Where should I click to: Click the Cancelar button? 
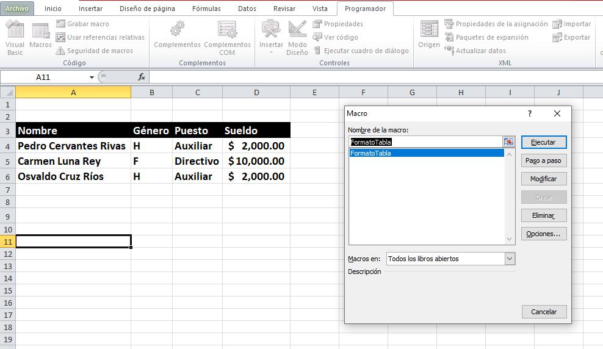(544, 312)
